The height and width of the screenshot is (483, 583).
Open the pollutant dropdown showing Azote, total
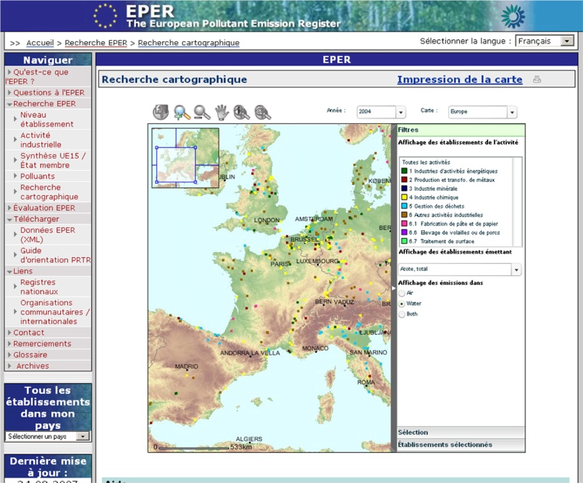pyautogui.click(x=515, y=269)
